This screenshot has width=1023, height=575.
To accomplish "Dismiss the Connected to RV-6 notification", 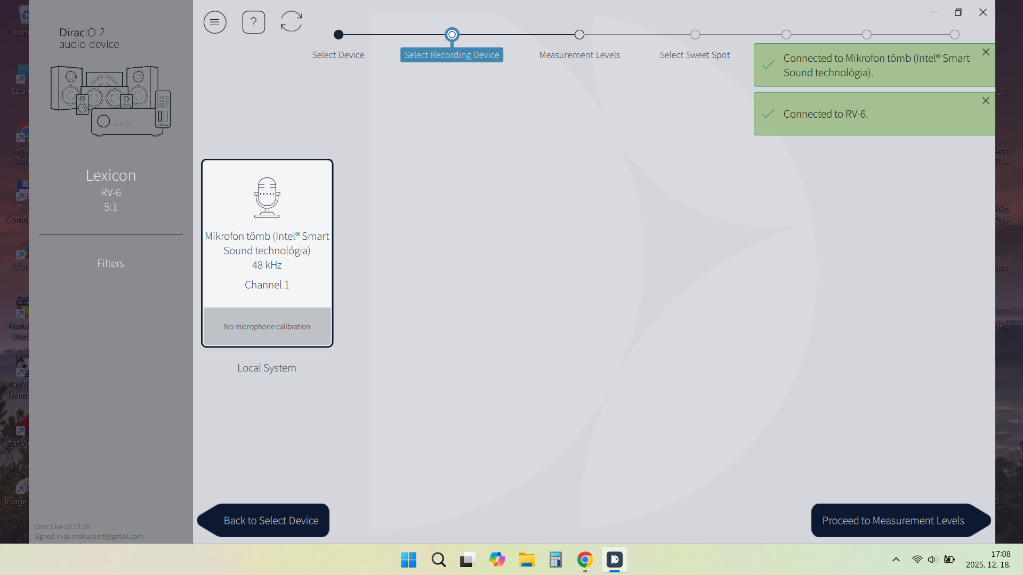I will 986,101.
